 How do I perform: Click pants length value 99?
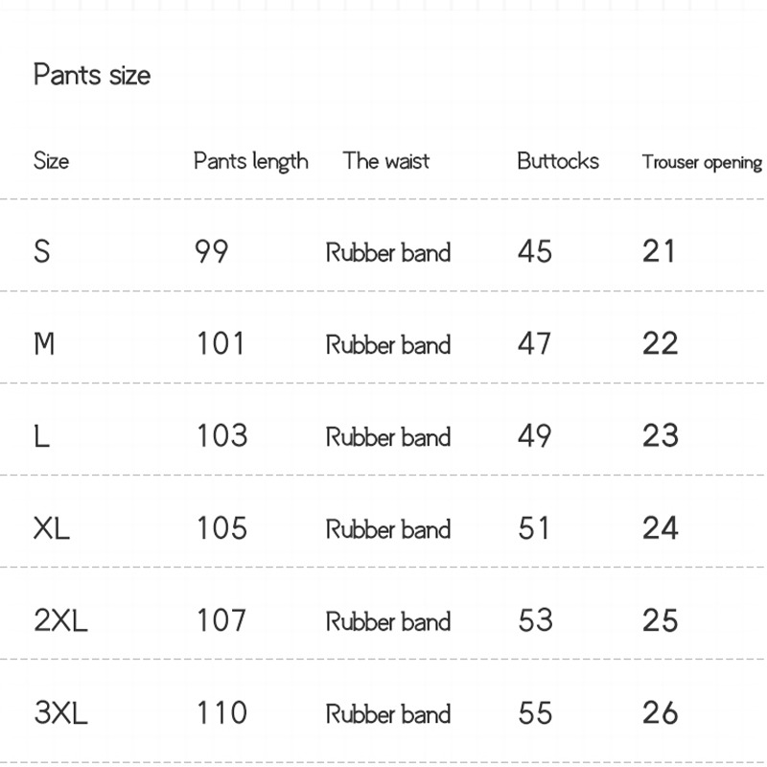212,251
